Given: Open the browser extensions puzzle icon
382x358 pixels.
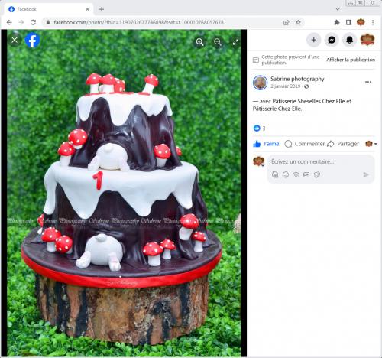Looking at the screenshot, I should tap(337, 22).
